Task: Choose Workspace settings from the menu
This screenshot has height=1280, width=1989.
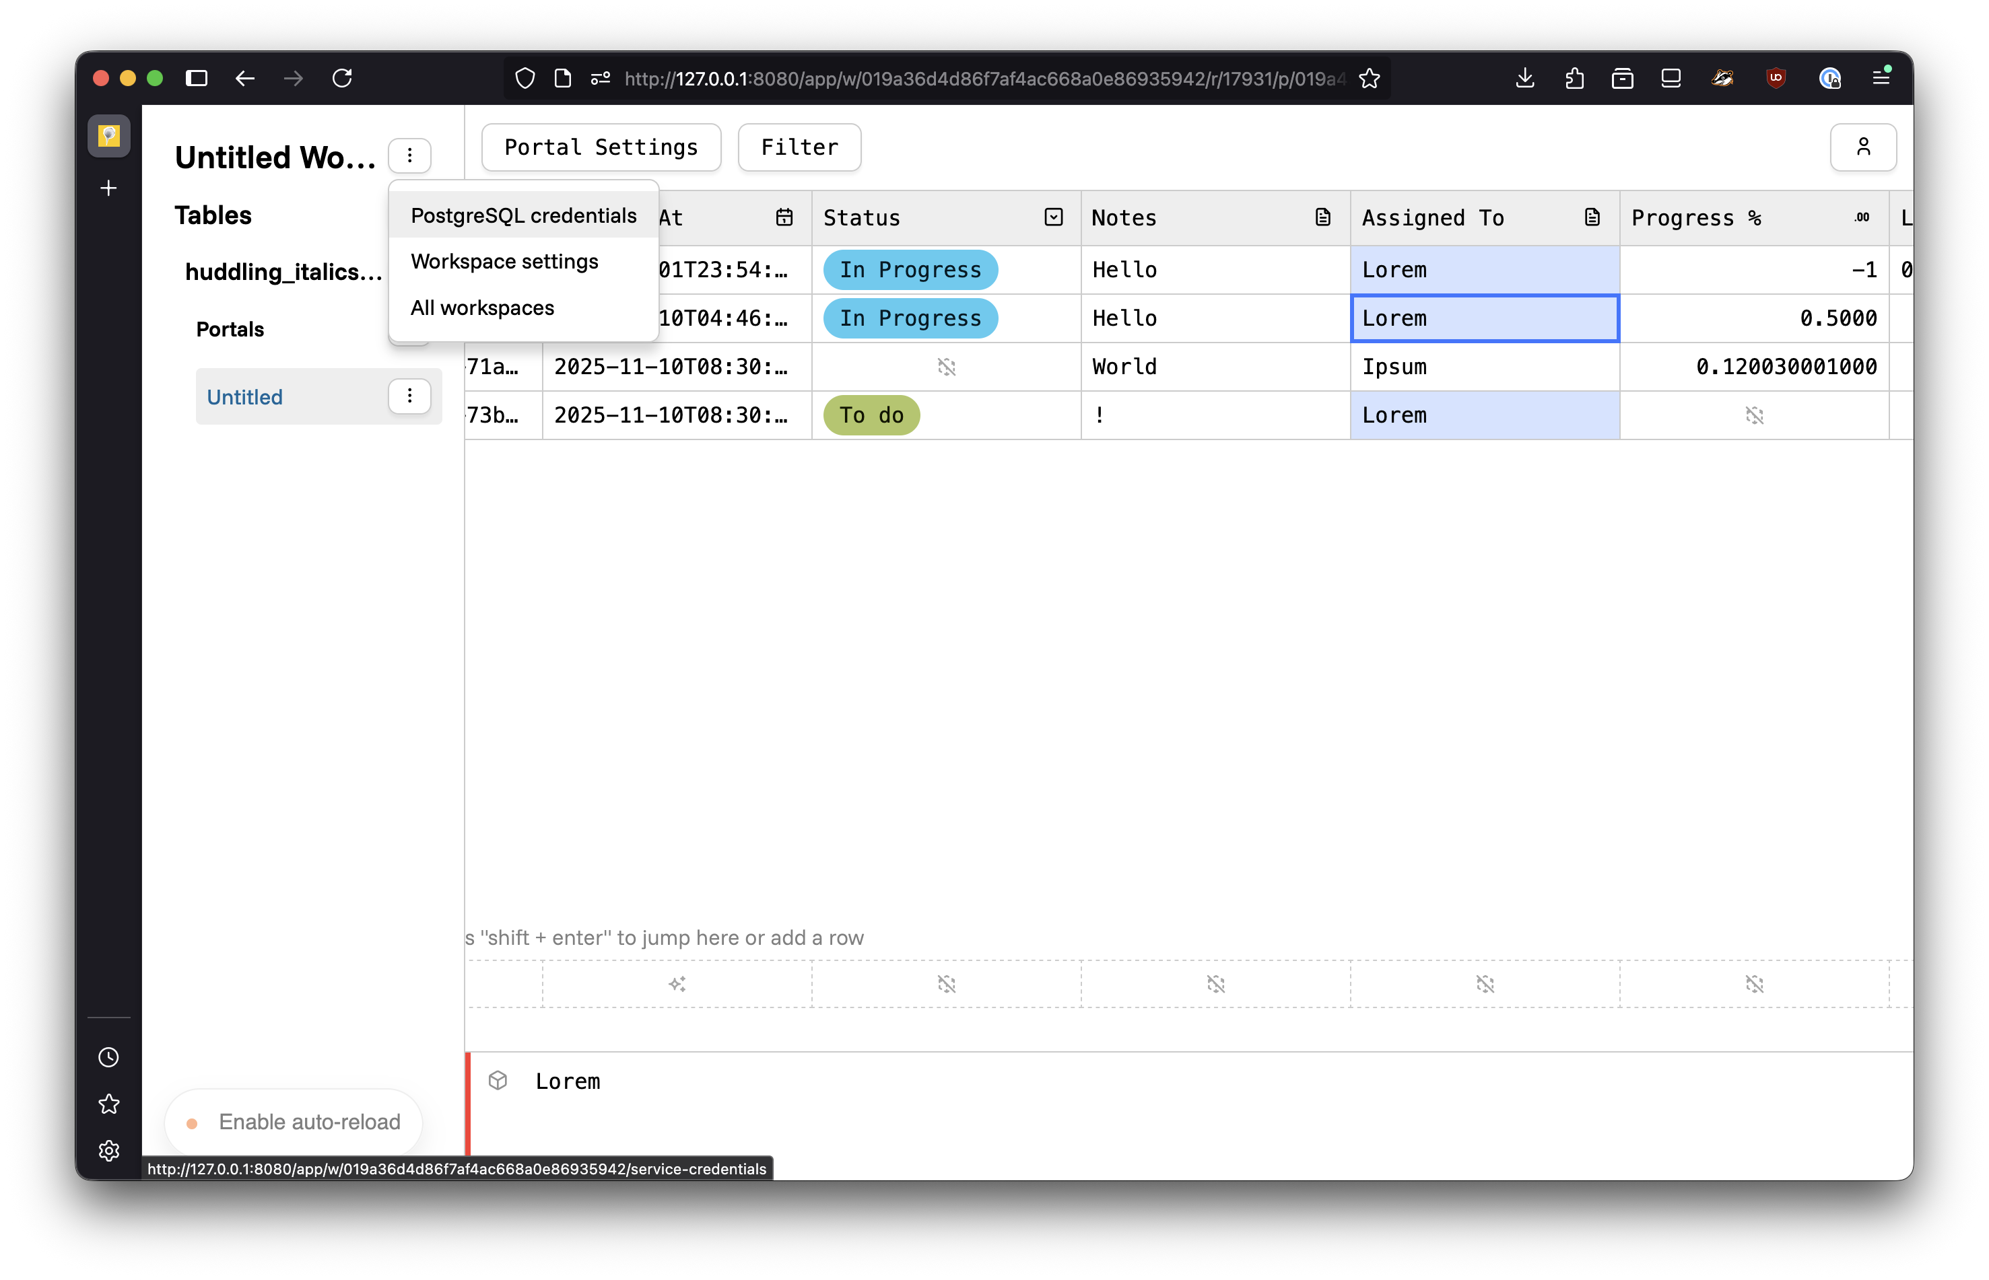Action: pos(504,261)
